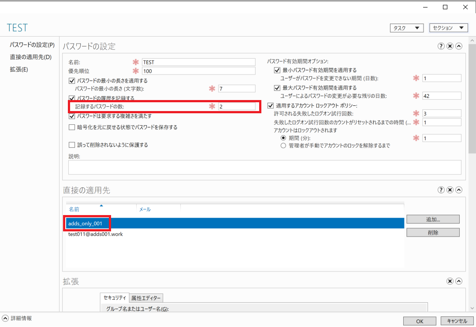476x327 pixels.
Task: Click the 記録するパスワードの数 field showing 2
Action: (237, 106)
